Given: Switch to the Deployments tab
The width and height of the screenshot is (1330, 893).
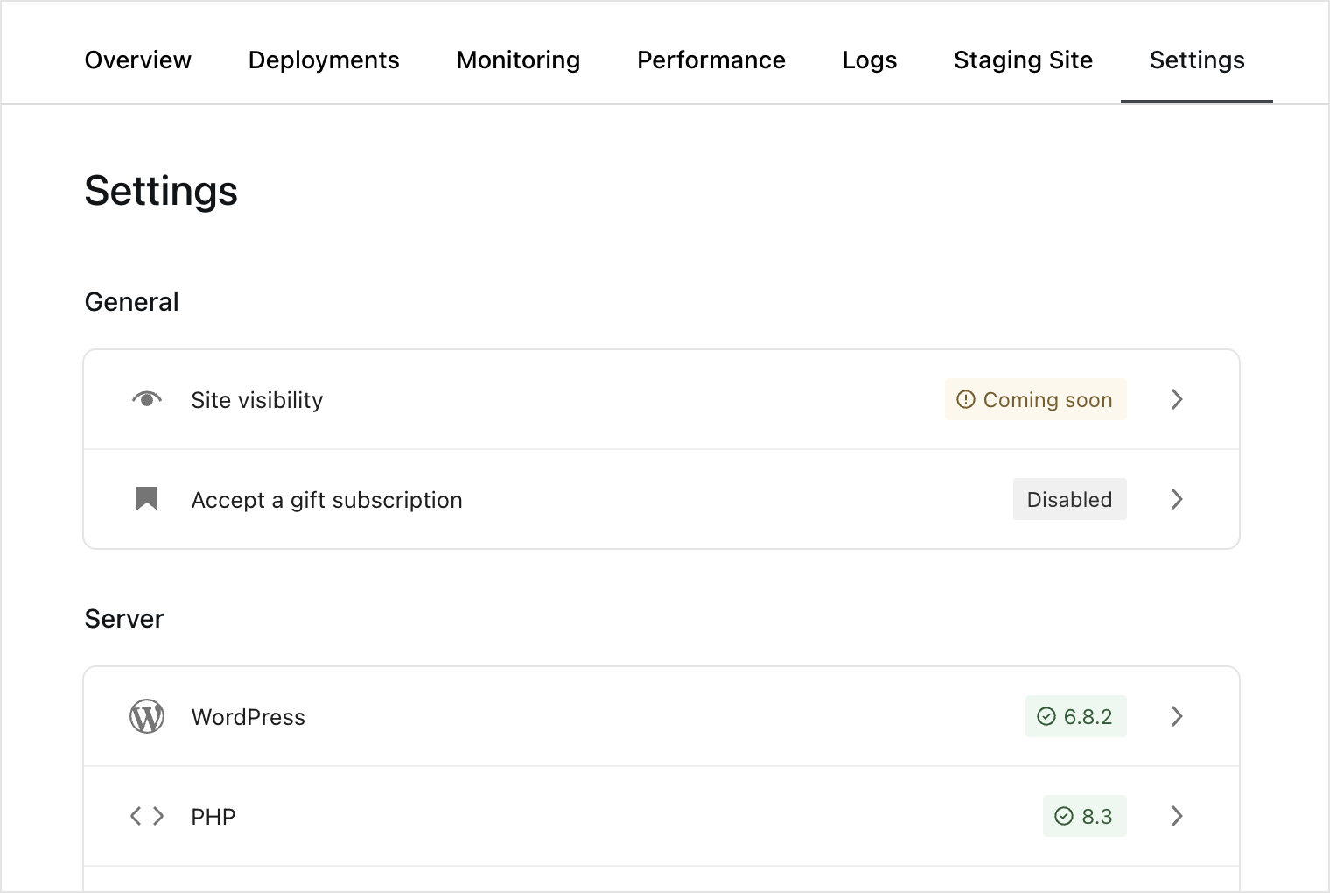Looking at the screenshot, I should (x=324, y=60).
